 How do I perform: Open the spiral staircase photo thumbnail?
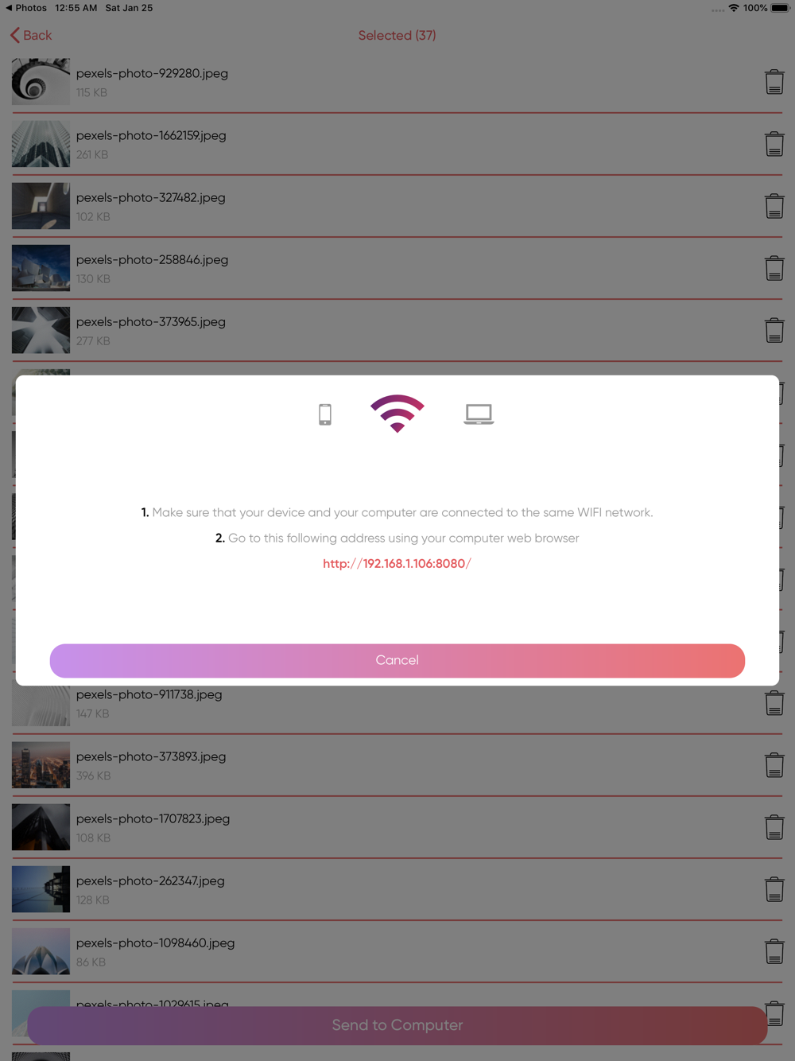point(41,82)
